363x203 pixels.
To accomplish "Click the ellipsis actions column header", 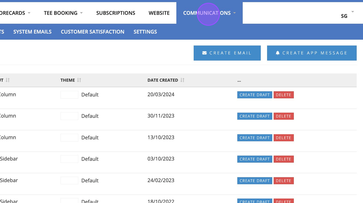I will tap(239, 80).
